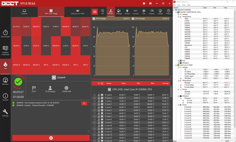Click the 16 thread(s) setting icon

pos(50,88)
